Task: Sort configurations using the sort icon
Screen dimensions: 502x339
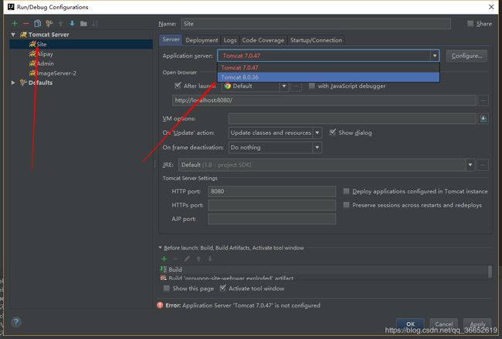Action: (x=95, y=23)
